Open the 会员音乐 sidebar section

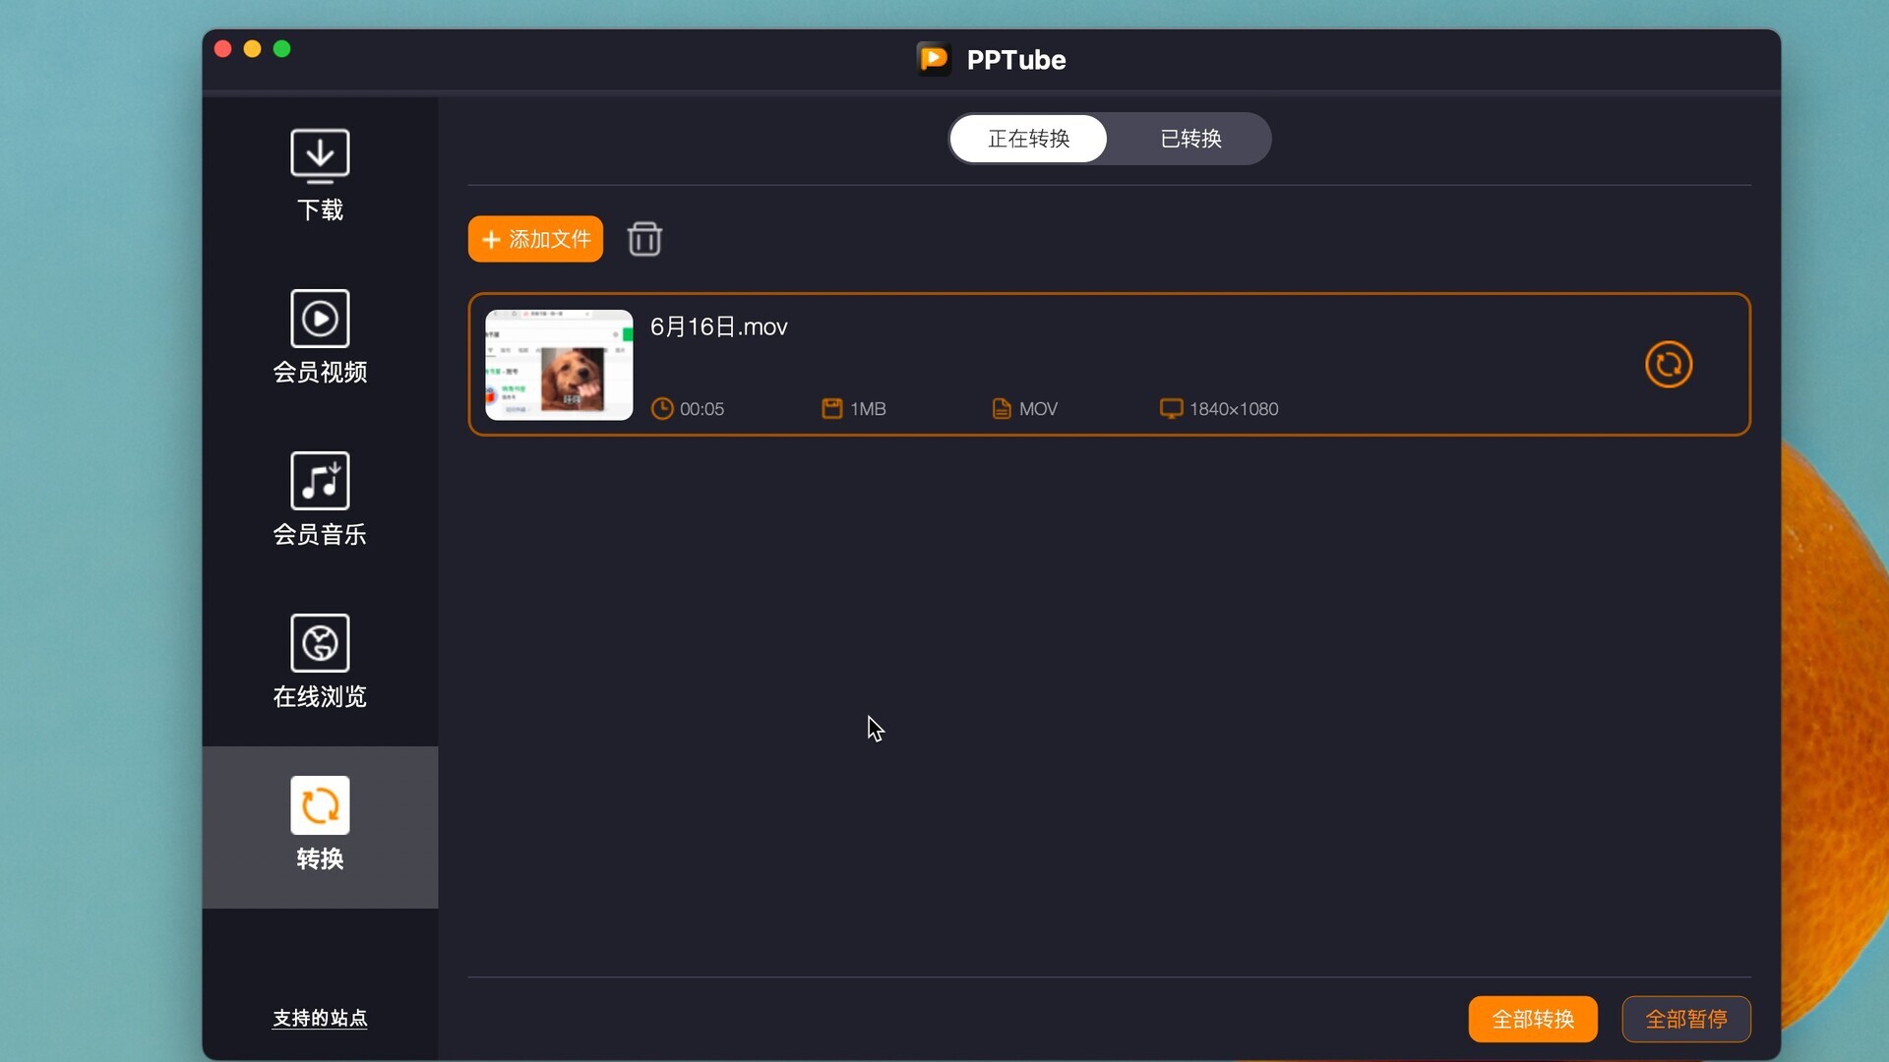pyautogui.click(x=320, y=501)
